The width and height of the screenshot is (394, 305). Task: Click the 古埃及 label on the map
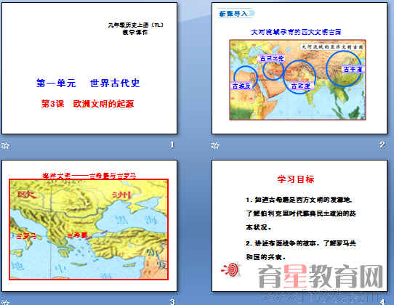point(241,86)
